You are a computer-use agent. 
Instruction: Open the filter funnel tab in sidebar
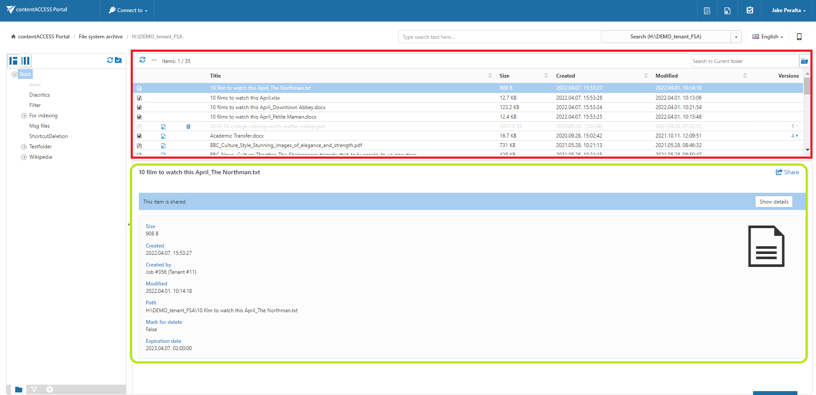[34, 389]
